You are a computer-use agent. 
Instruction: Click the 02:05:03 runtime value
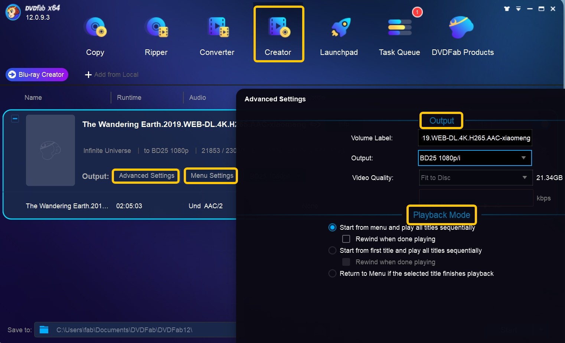(129, 206)
